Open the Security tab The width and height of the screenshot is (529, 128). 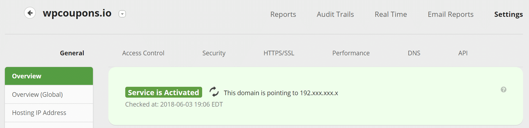(214, 53)
